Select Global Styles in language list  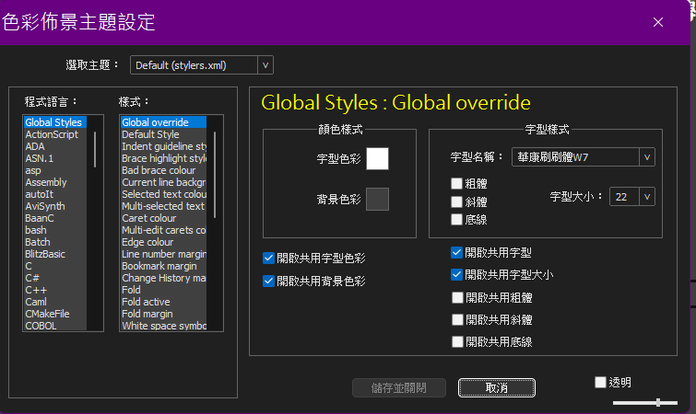(55, 122)
